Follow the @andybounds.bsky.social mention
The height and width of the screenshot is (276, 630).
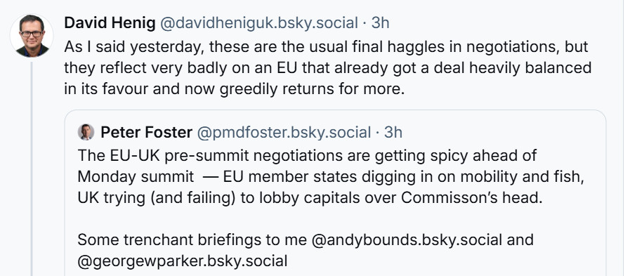tap(407, 240)
